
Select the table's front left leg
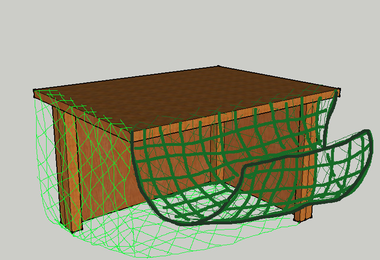[68, 170]
